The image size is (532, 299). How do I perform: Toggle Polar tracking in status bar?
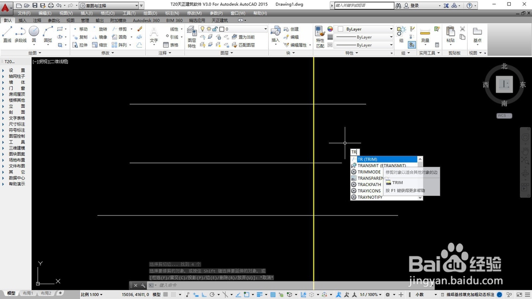pos(212,295)
